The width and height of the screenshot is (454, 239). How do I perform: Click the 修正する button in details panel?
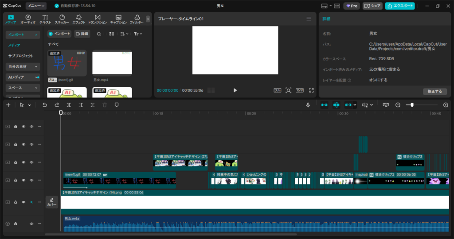click(434, 92)
